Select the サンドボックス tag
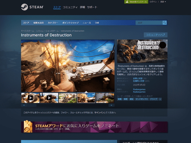The image size is (191, 143). (x=142, y=99)
